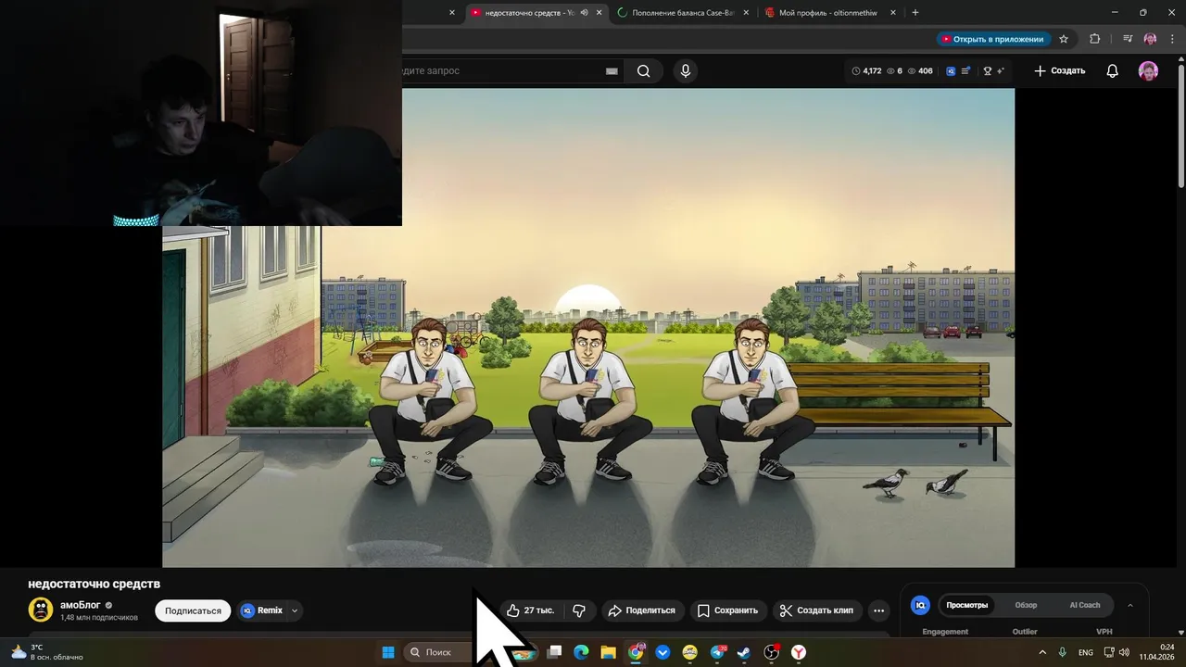Click the vidIQ list icon in header
The image size is (1186, 667).
[966, 71]
